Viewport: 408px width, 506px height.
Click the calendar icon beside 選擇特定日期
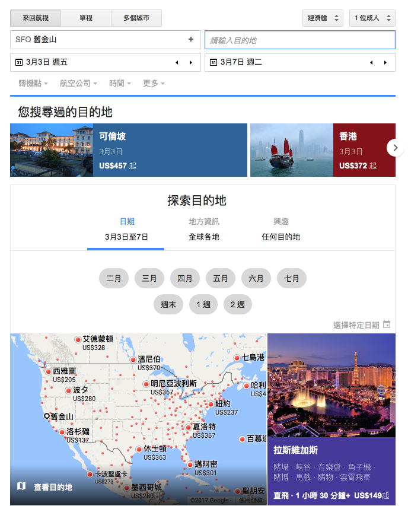click(387, 324)
